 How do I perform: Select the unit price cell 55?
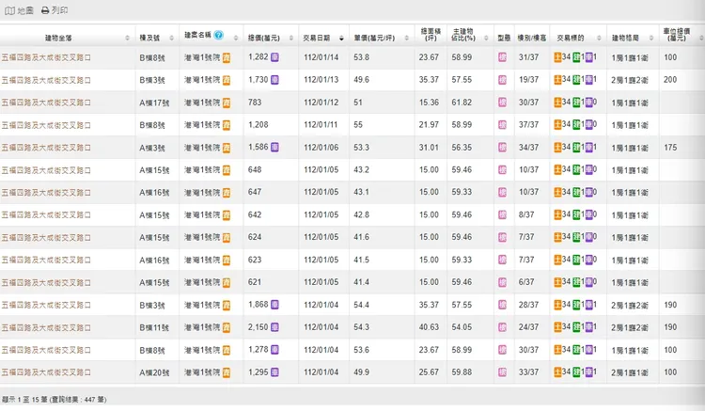tap(358, 124)
